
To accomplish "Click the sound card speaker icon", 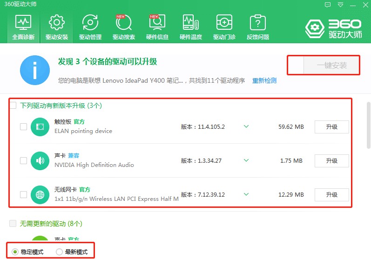I will coord(40,161).
